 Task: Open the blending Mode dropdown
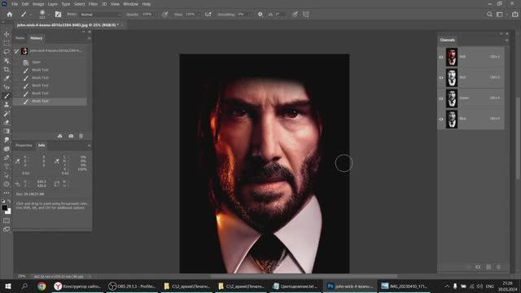pos(101,15)
